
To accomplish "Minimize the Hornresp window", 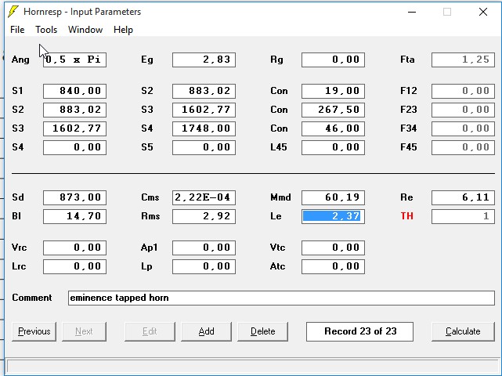I will tap(412, 13).
